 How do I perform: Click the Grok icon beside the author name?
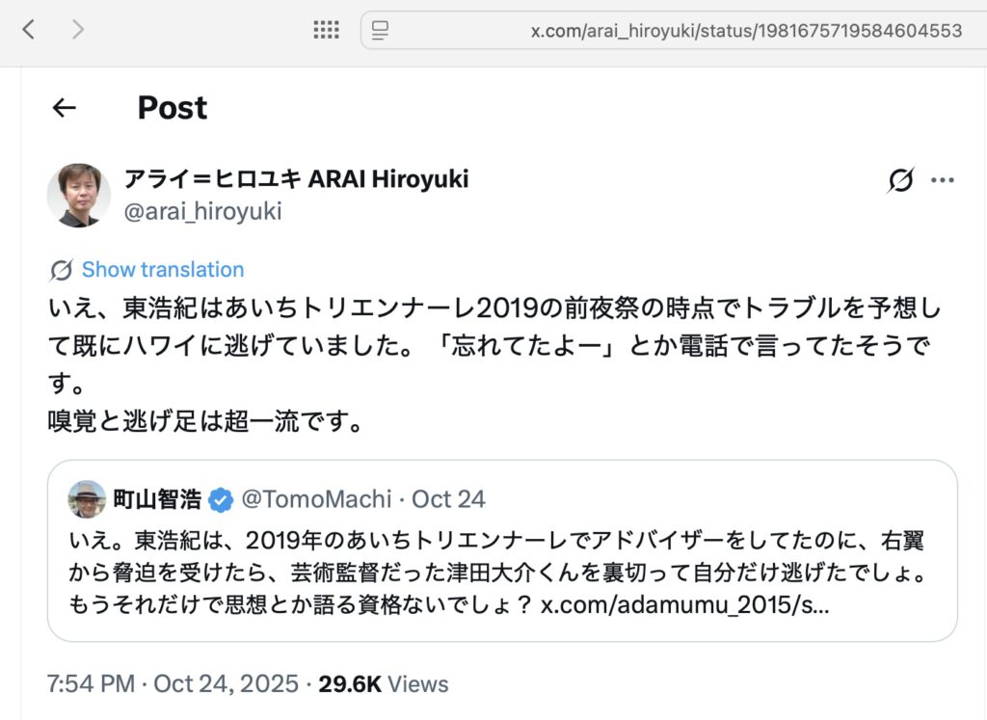coord(900,180)
